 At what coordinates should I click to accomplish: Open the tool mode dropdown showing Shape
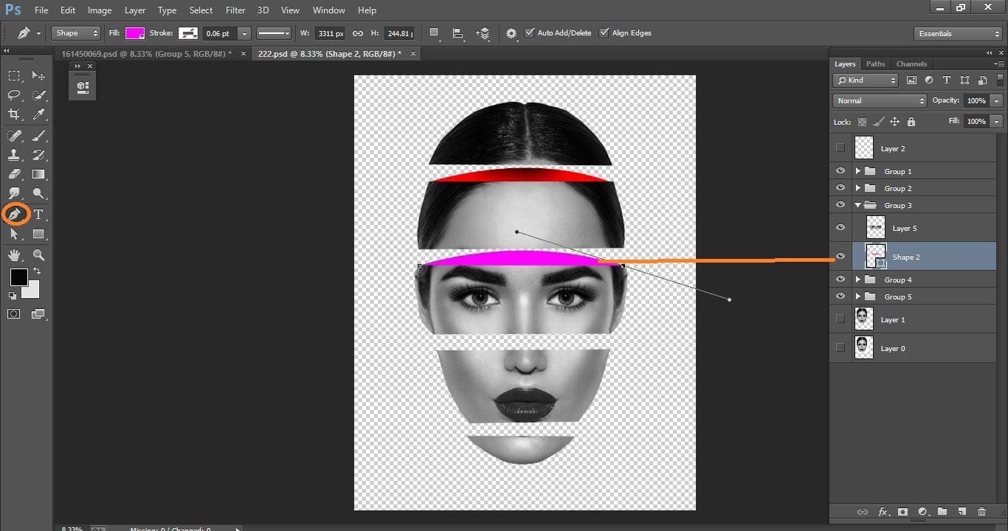pos(75,32)
